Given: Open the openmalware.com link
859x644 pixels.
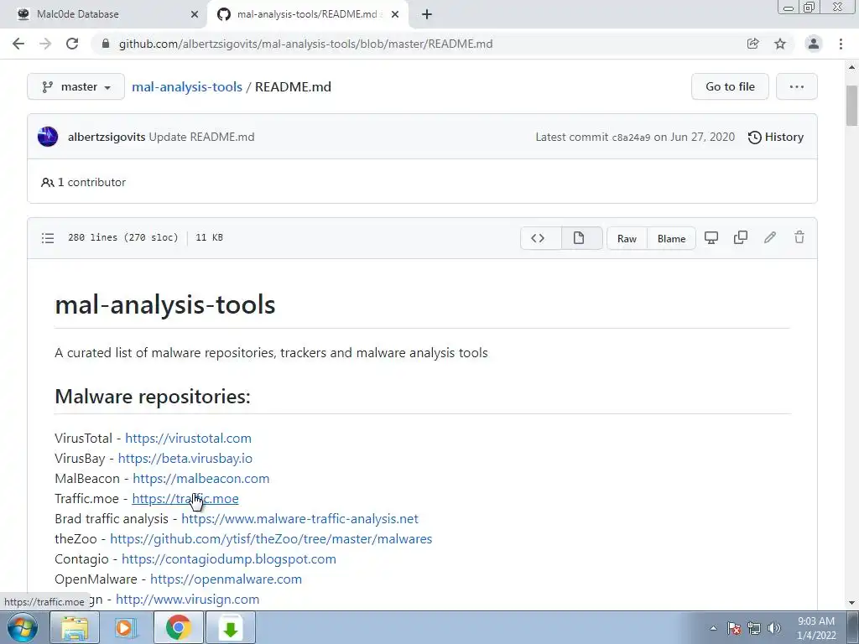Looking at the screenshot, I should click(x=226, y=579).
